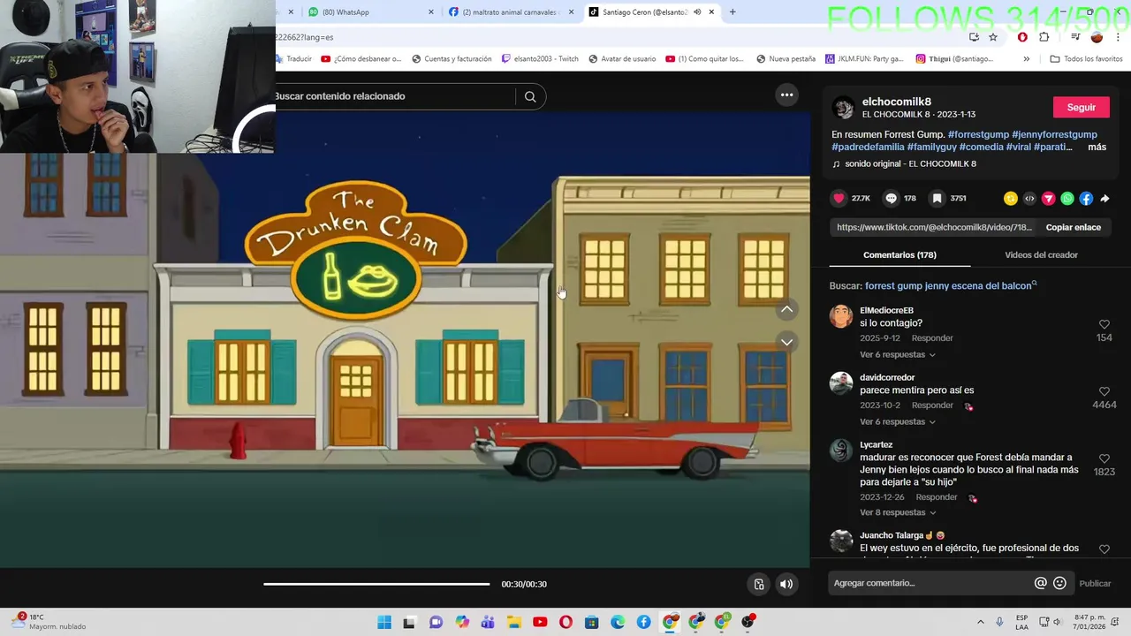The image size is (1131, 636).
Task: Like ElMediocreEB's comment
Action: click(1104, 324)
